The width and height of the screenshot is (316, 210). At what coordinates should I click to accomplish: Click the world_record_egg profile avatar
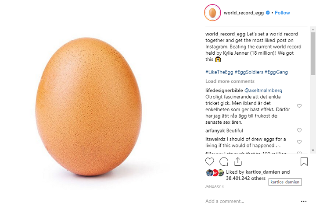212,13
